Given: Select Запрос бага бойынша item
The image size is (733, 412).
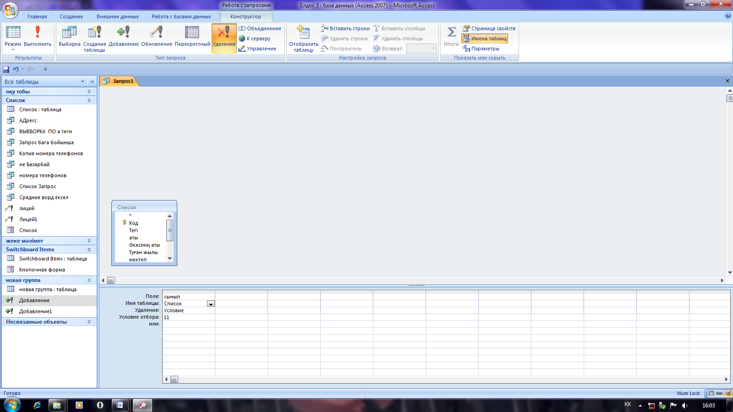Looking at the screenshot, I should pyautogui.click(x=49, y=142).
